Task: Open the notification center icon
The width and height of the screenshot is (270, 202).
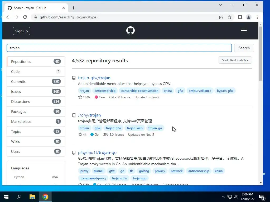Action: (262, 197)
